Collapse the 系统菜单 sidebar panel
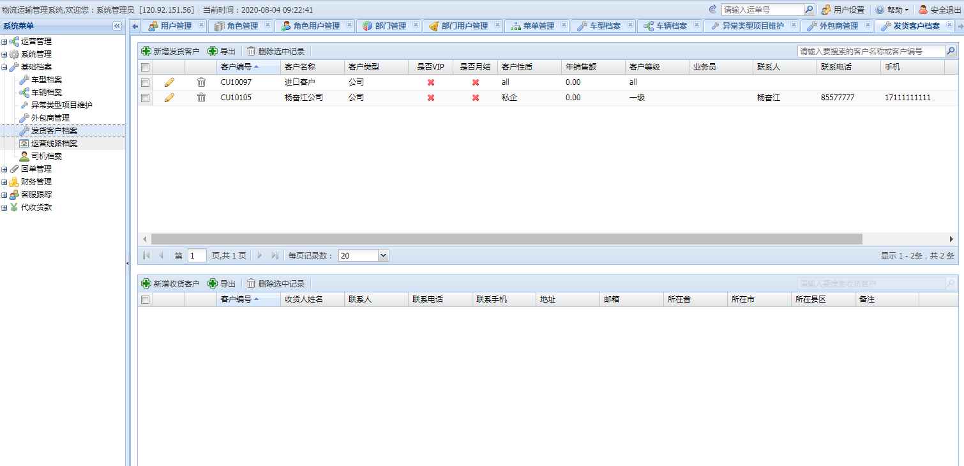This screenshot has width=964, height=466. (117, 26)
